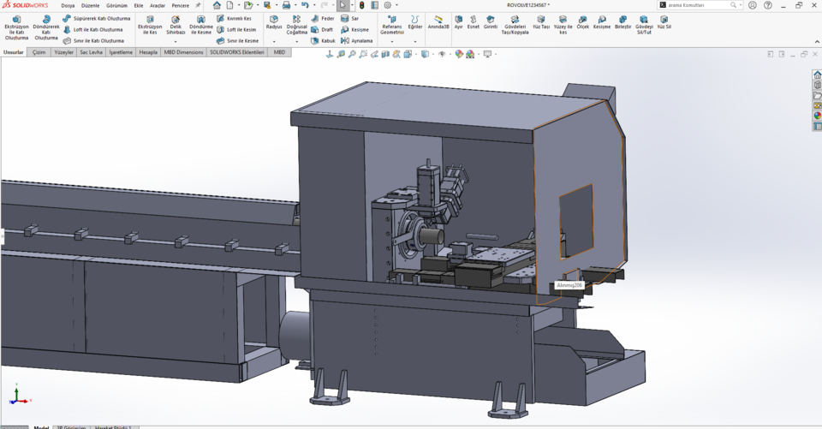The height and width of the screenshot is (429, 822).
Task: Click the Gövdeyi Sil/Tut tool
Action: 644,25
